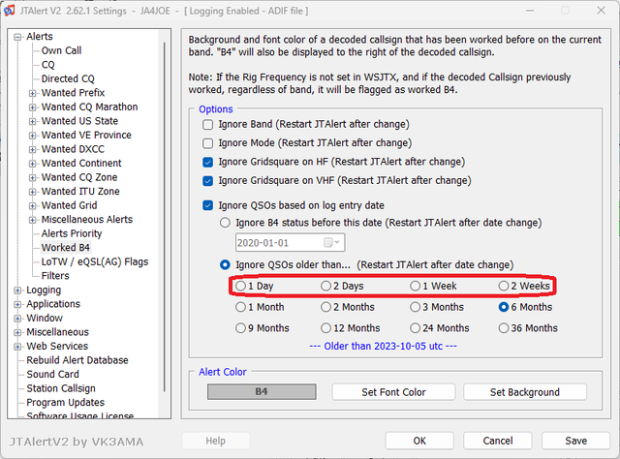Choose the 36 Months option

click(504, 327)
